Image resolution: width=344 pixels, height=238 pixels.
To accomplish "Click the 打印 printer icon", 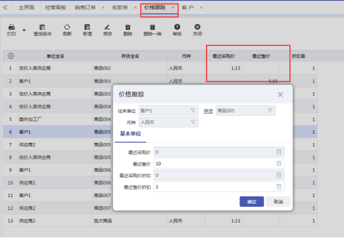I will 11,27.
